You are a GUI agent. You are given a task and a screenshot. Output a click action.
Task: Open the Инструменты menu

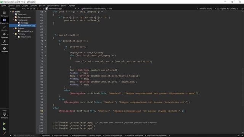tap(53, 6)
